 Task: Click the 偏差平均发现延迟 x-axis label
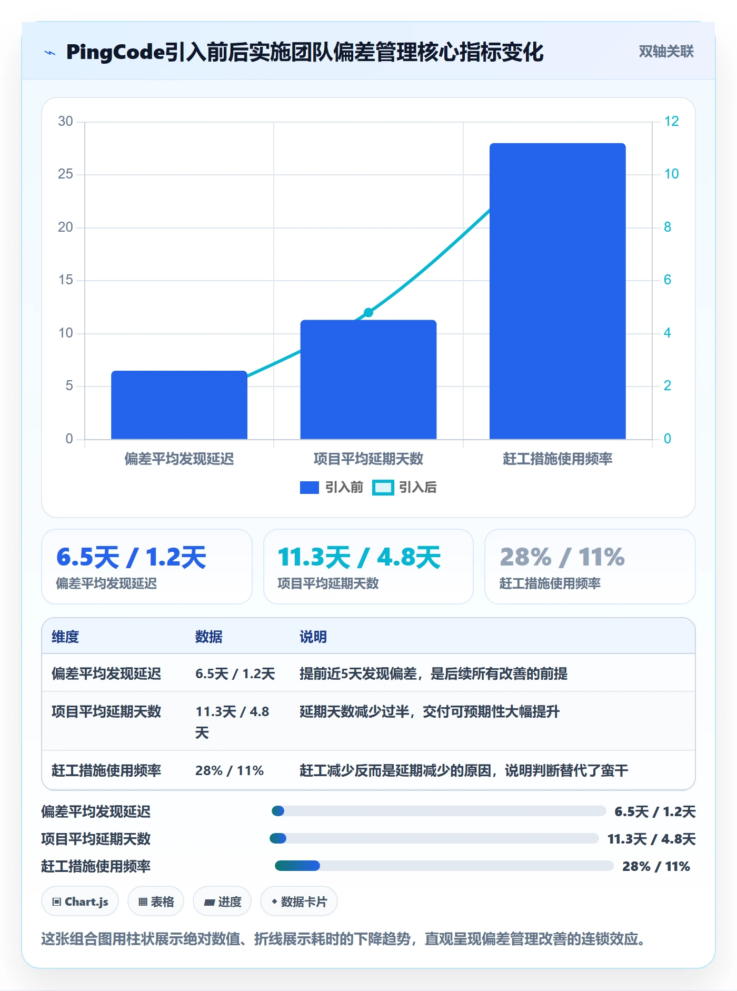click(179, 459)
